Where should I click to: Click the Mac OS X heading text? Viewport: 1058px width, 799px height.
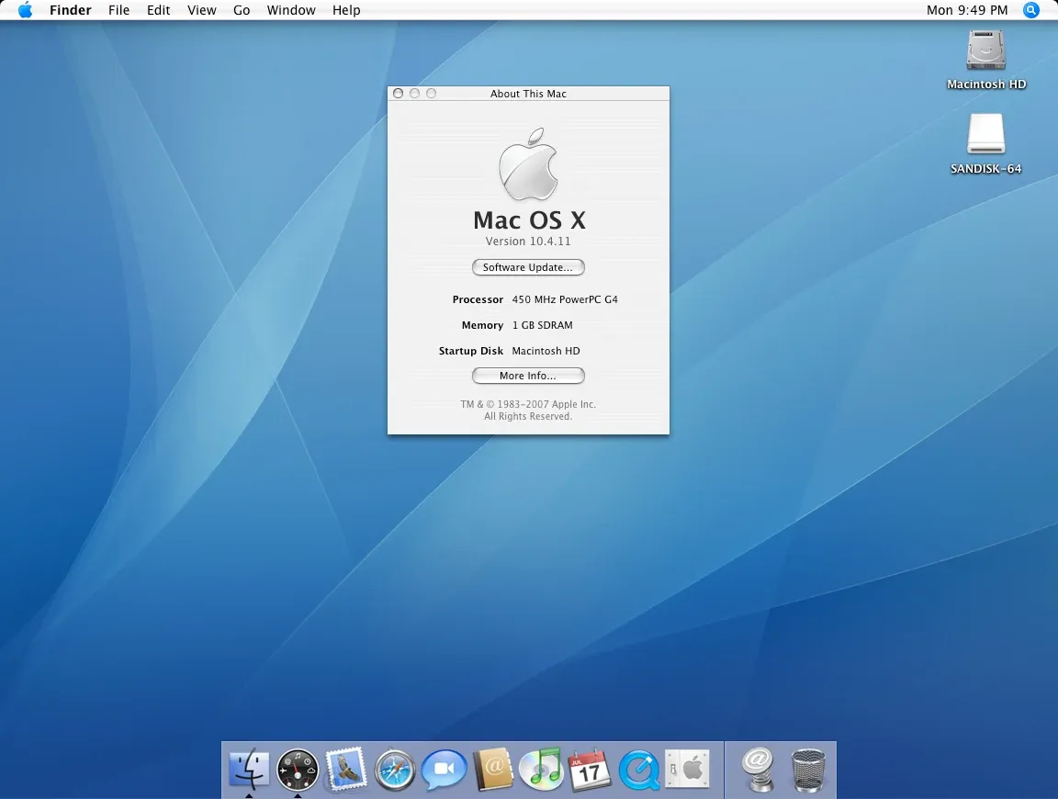529,220
